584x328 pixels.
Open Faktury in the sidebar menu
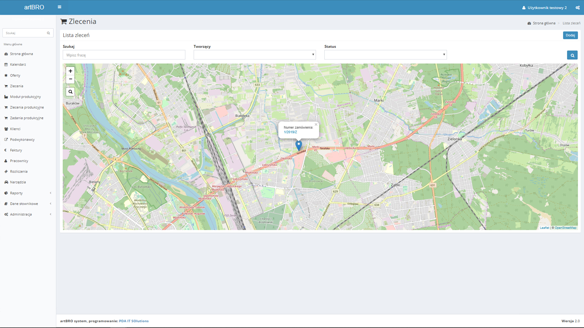pos(16,150)
